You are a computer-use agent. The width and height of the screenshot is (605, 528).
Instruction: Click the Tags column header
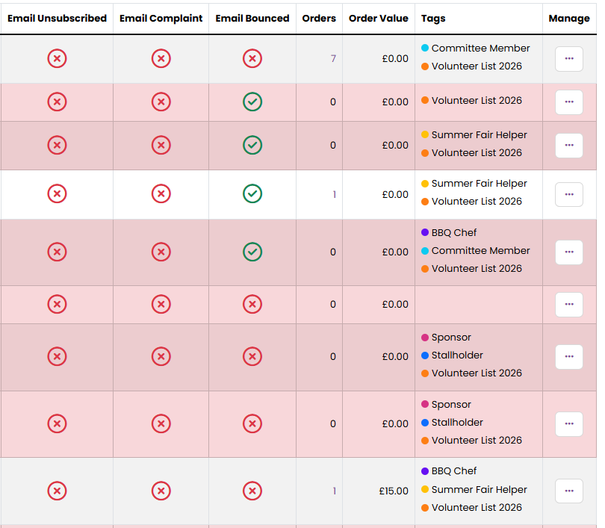[433, 18]
